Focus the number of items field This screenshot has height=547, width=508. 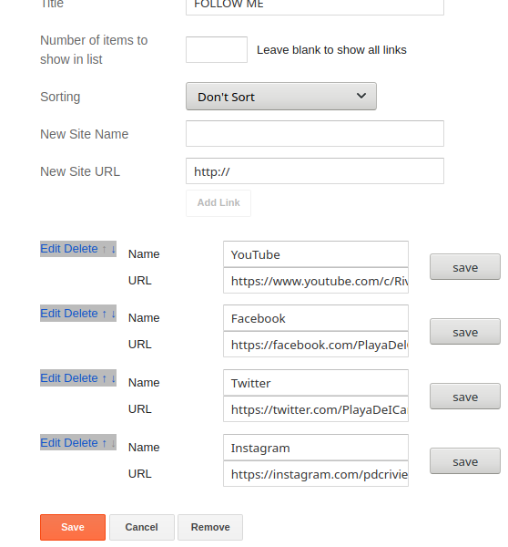pyautogui.click(x=217, y=49)
